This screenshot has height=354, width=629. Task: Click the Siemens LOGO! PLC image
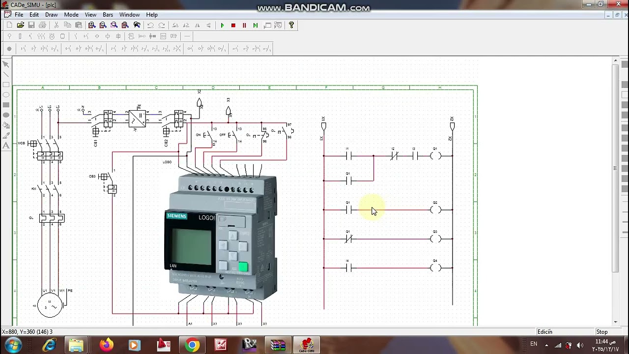(x=221, y=237)
